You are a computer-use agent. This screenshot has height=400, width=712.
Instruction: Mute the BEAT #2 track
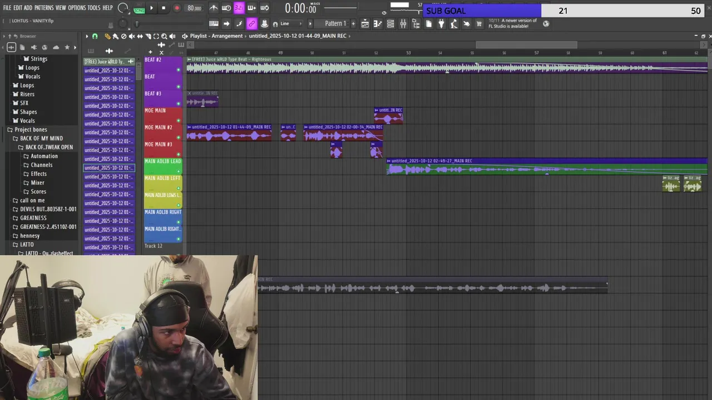(x=179, y=70)
